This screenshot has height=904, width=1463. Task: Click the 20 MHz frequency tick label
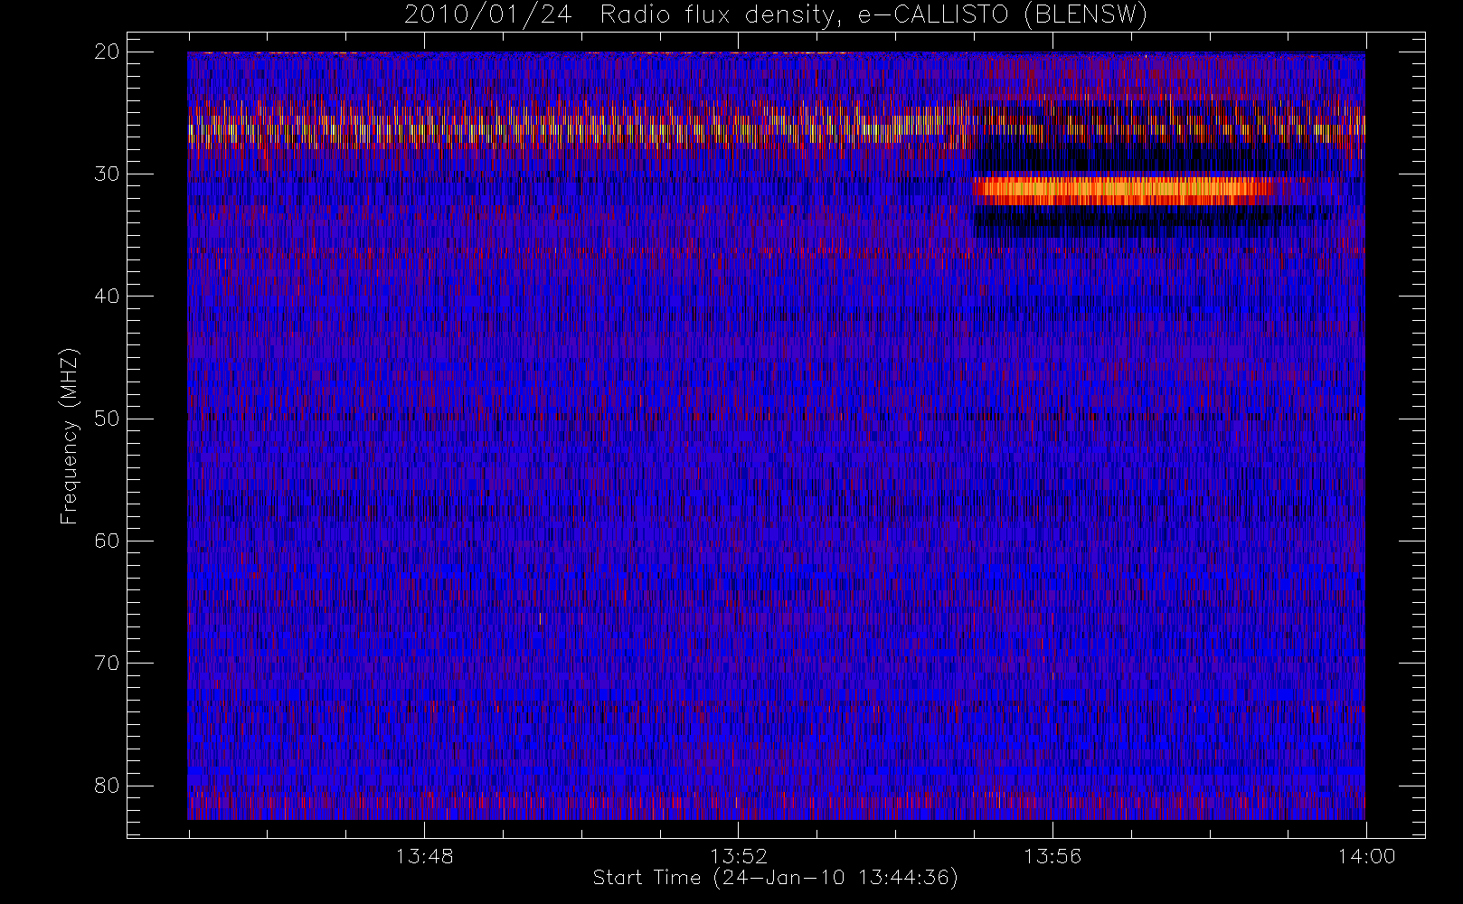107,52
